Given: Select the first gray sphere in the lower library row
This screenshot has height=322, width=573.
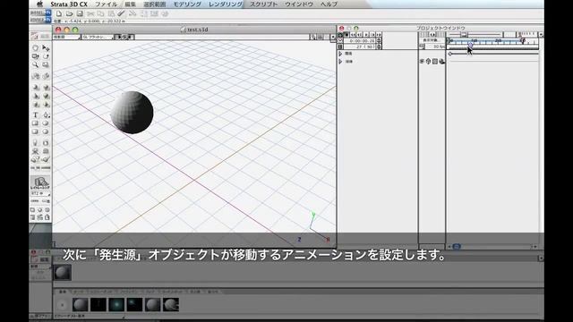Looking at the screenshot, I should click(x=80, y=304).
